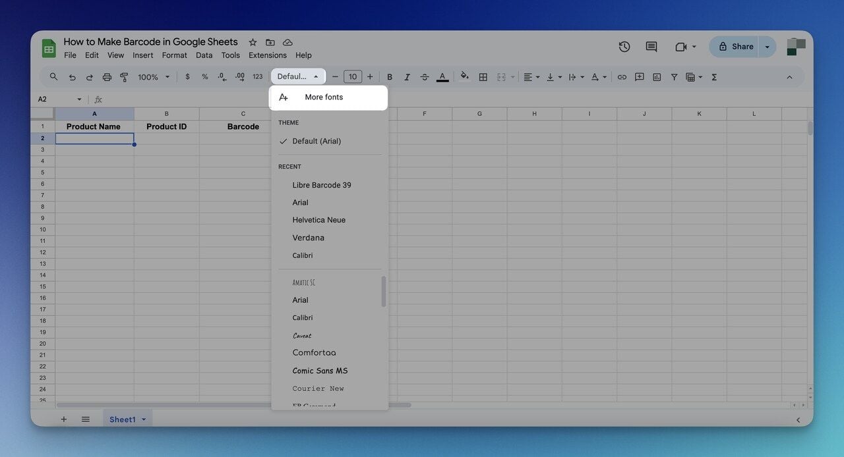The height and width of the screenshot is (457, 844).
Task: Star this spreadsheet document
Action: pos(253,42)
